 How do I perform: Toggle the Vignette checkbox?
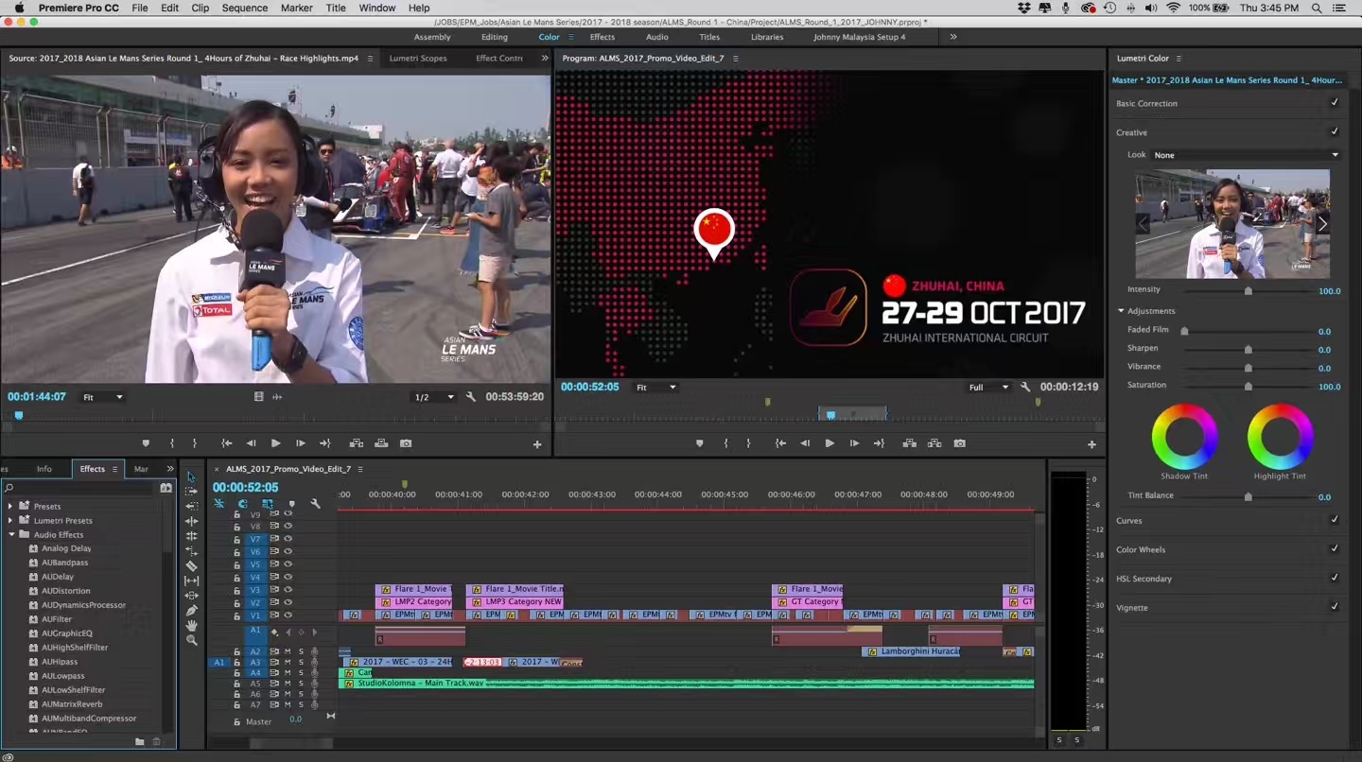pyautogui.click(x=1335, y=607)
